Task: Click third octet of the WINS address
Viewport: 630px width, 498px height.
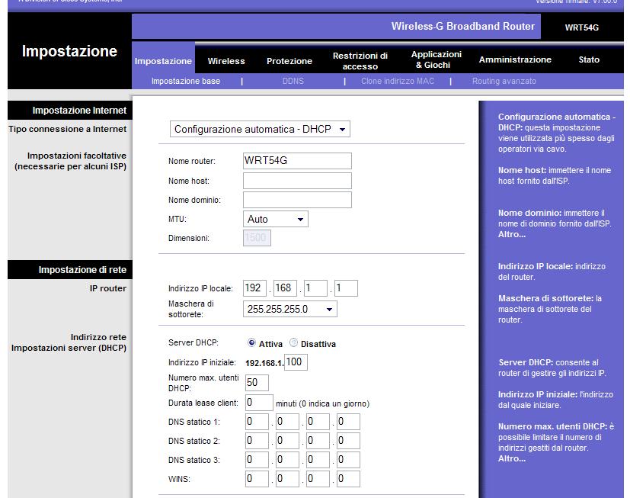Action: pyautogui.click(x=318, y=479)
